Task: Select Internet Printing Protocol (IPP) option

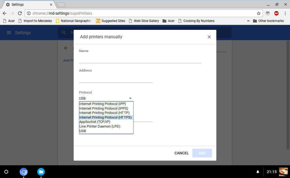Action: [103, 104]
